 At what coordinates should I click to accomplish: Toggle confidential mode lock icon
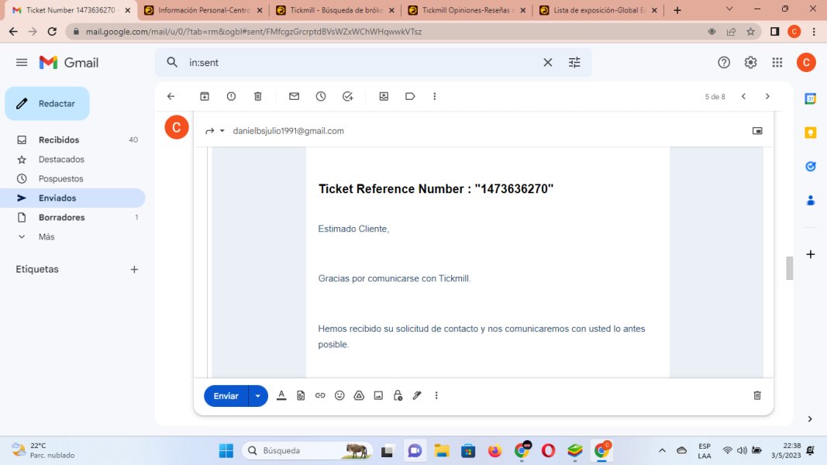(x=398, y=395)
